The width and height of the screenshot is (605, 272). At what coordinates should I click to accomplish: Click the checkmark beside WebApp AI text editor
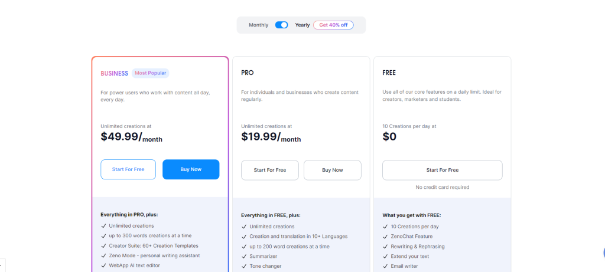click(103, 266)
